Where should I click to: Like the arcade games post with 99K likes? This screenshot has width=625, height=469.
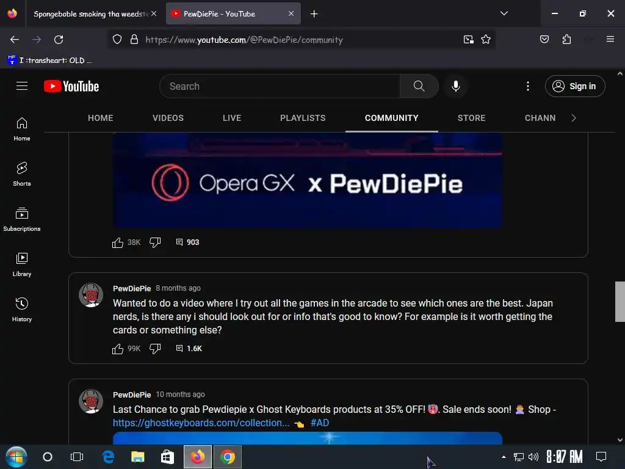coord(118,349)
